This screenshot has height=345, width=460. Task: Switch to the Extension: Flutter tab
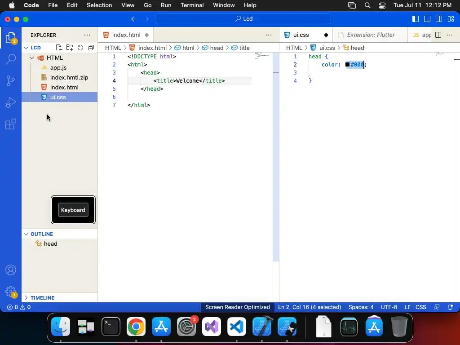[370, 35]
